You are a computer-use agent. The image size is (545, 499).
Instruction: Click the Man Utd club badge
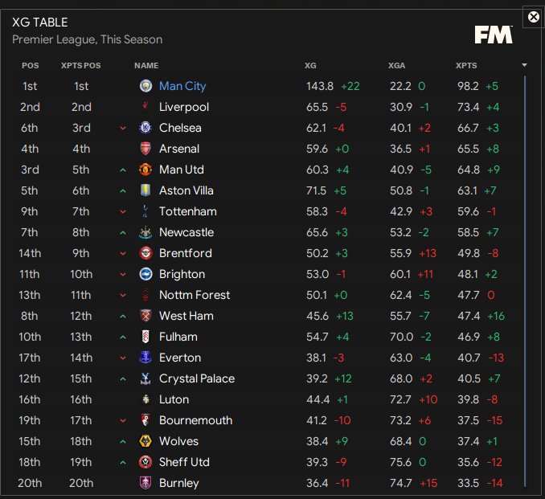(x=145, y=170)
